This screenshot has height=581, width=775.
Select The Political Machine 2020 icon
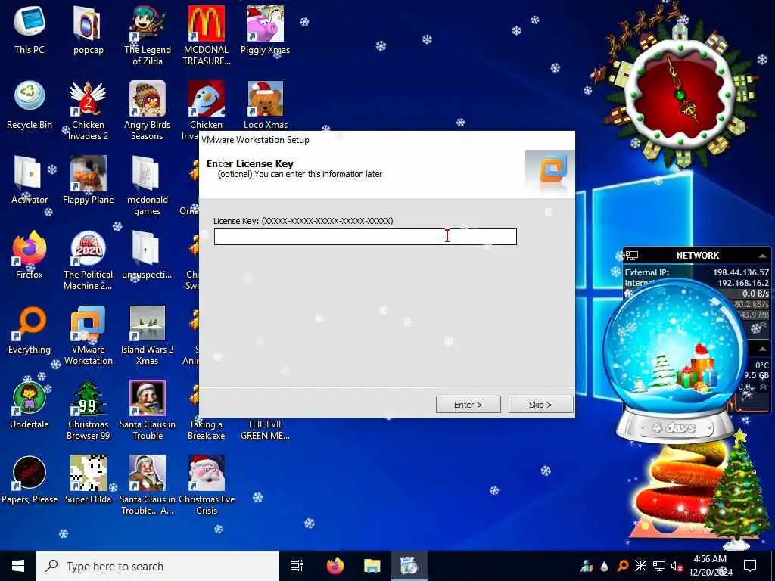pyautogui.click(x=88, y=260)
